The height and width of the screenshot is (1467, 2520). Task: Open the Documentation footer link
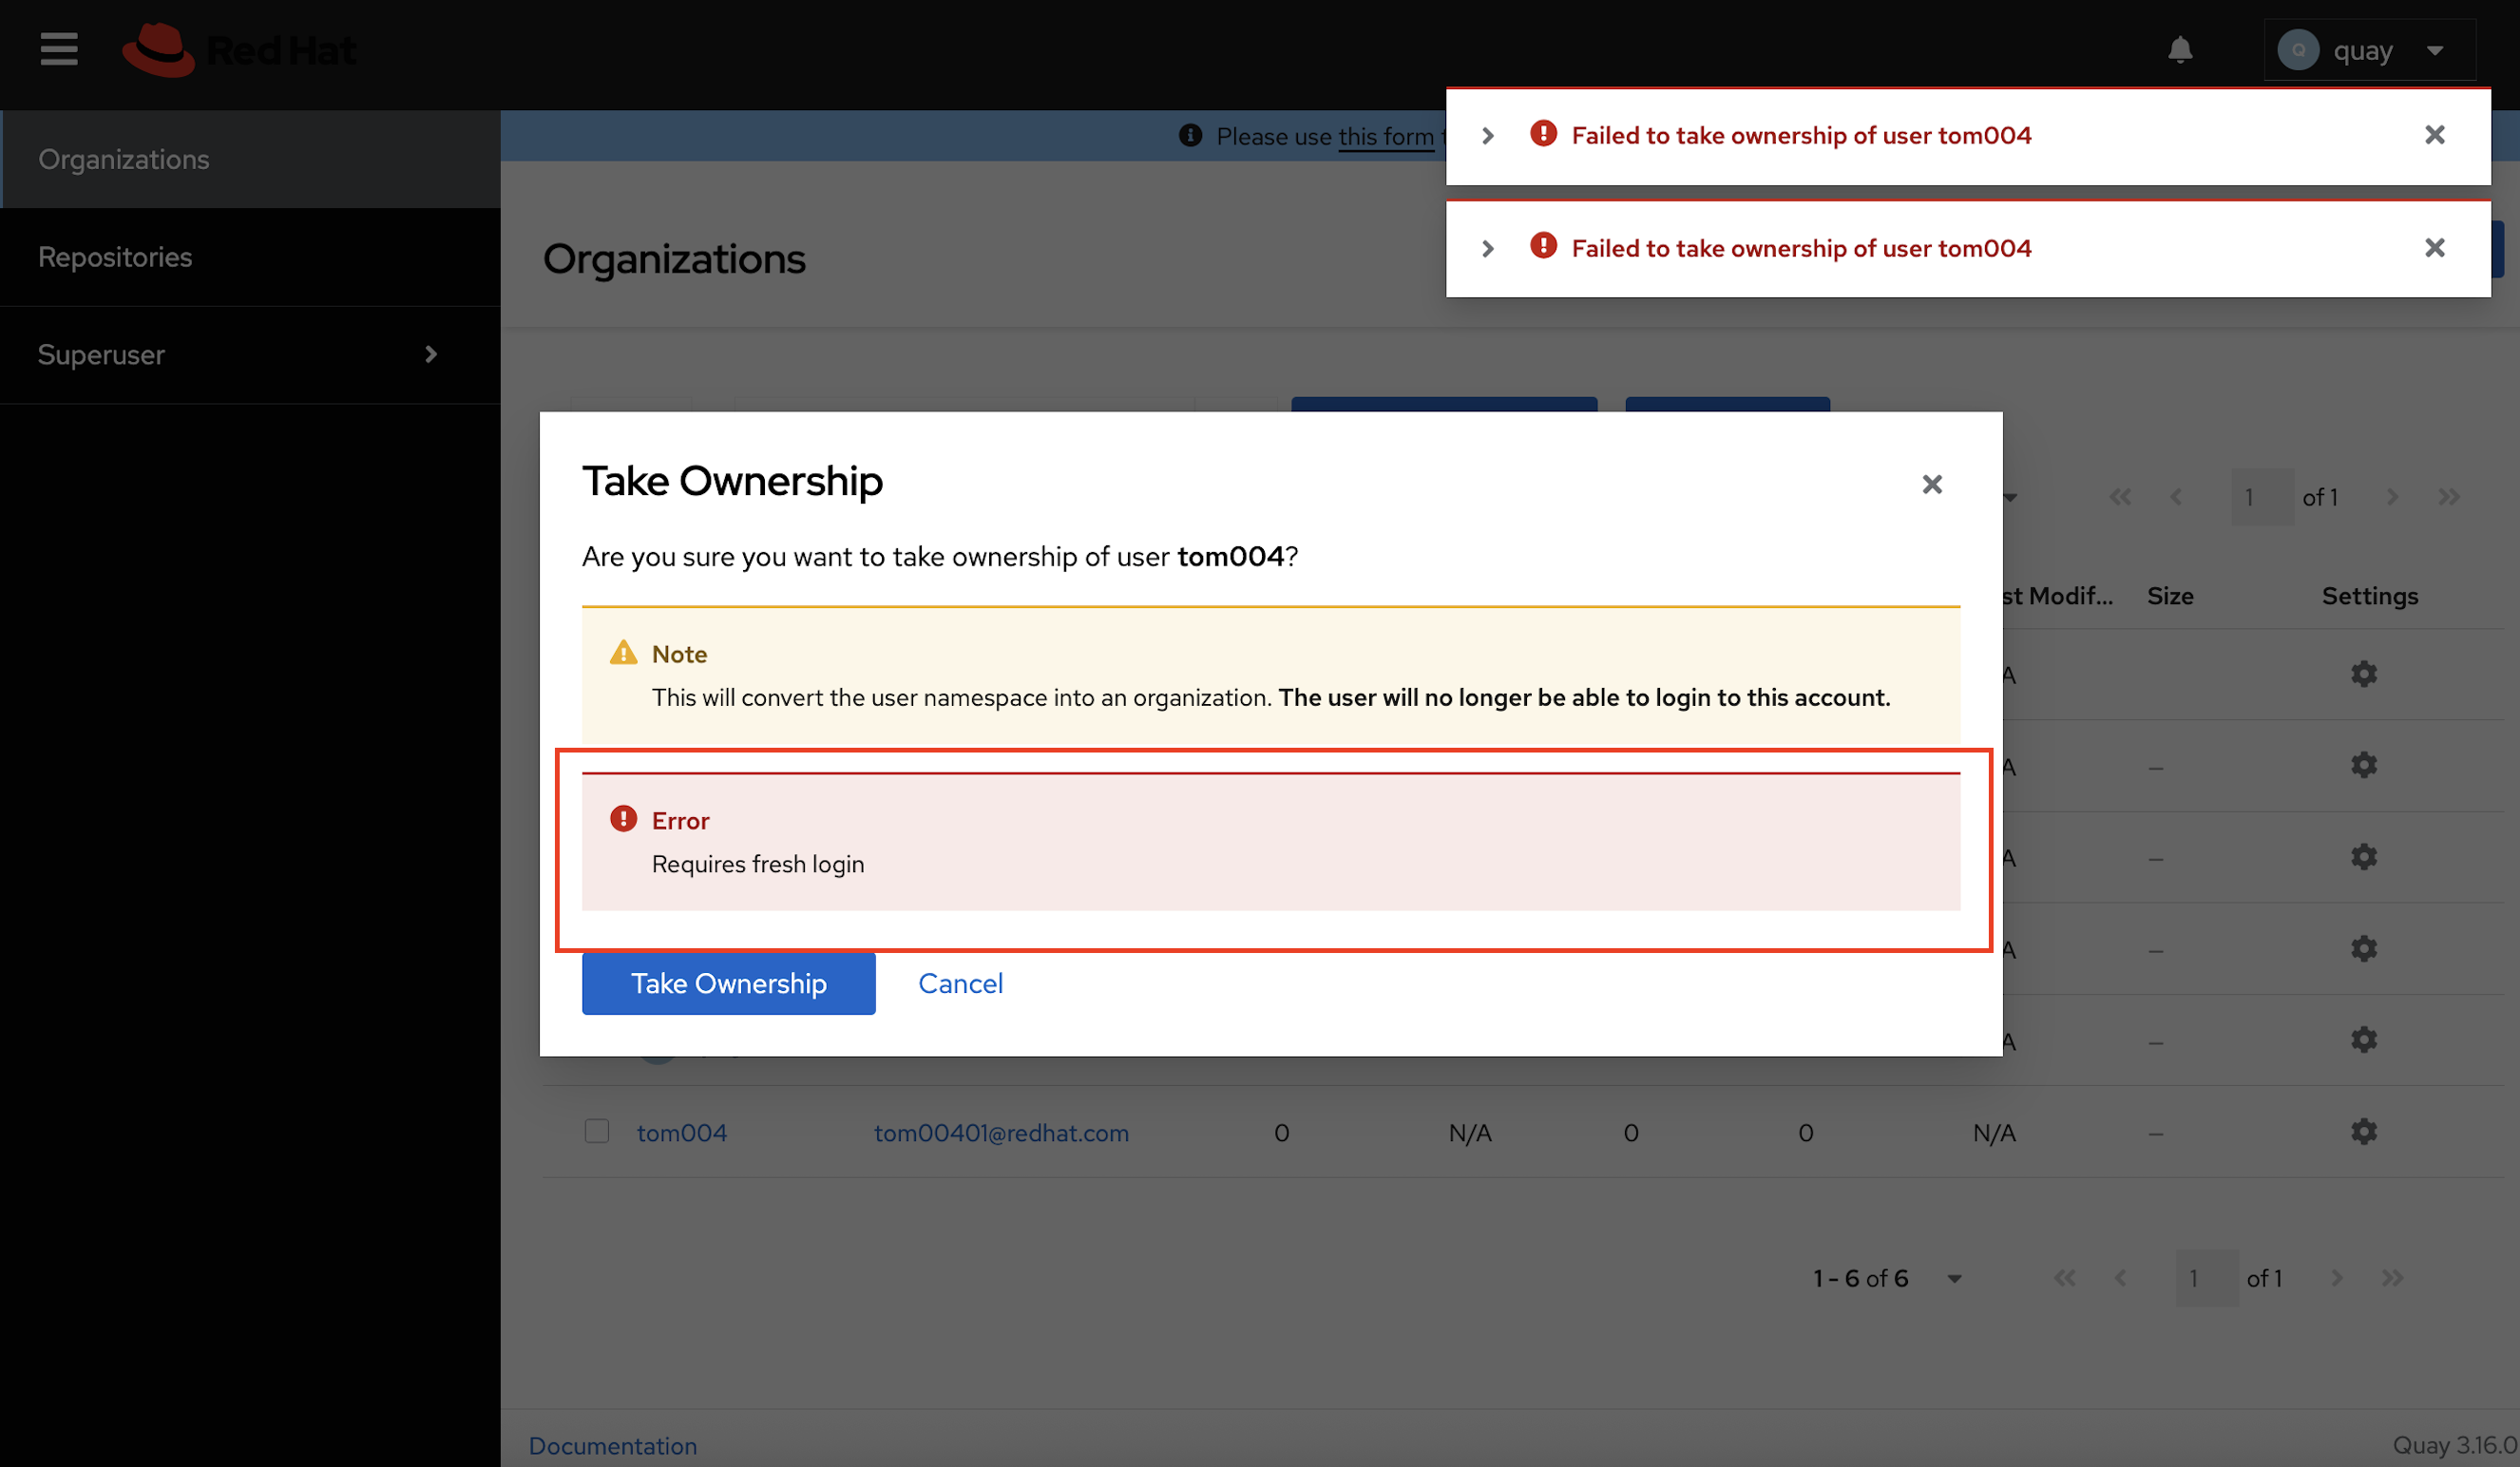click(x=612, y=1445)
